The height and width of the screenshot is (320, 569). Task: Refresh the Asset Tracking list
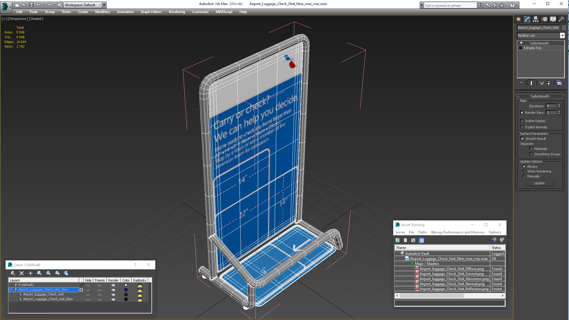click(397, 240)
